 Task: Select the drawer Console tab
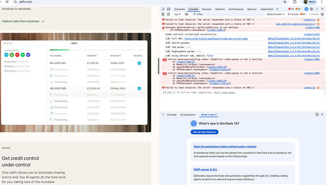point(172,115)
